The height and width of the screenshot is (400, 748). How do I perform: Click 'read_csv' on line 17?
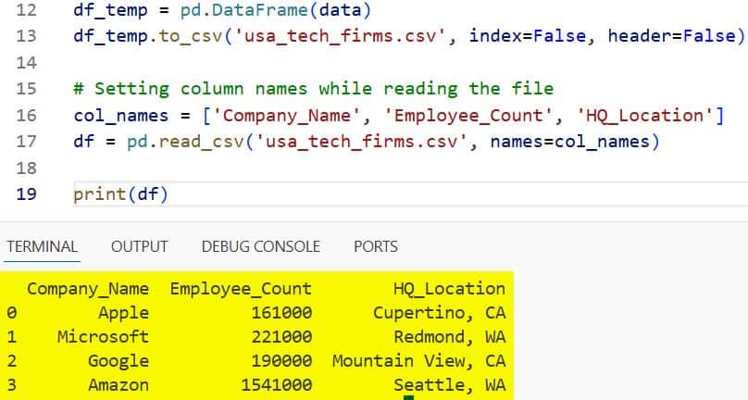(x=201, y=142)
